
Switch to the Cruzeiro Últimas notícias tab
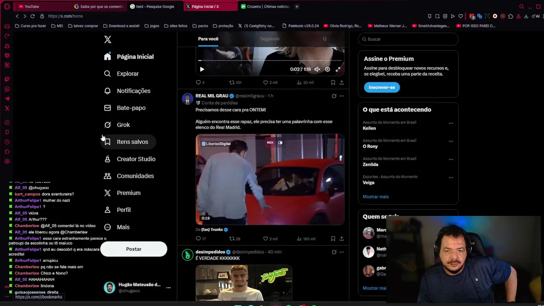tap(265, 6)
